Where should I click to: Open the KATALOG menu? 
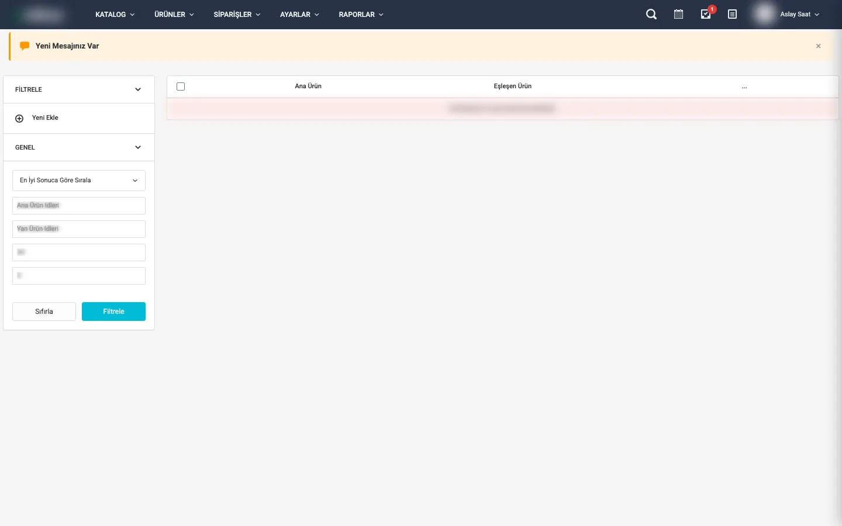tap(115, 15)
